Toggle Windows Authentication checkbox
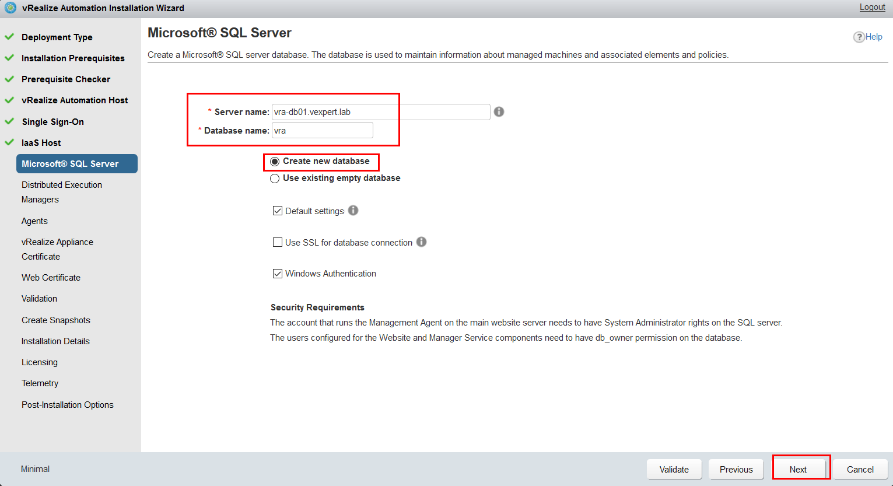 pyautogui.click(x=278, y=273)
